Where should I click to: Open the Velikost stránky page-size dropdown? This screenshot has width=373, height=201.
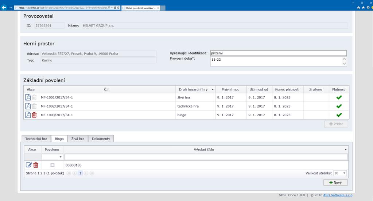tap(344, 173)
